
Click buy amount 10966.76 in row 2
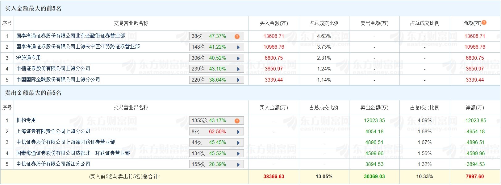(x=274, y=47)
